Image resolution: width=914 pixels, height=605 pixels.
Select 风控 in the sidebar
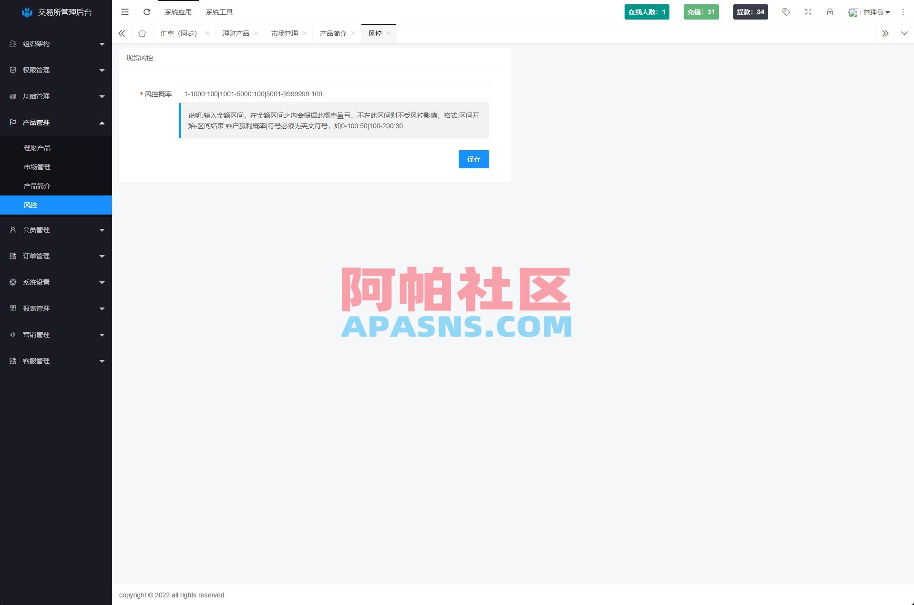point(31,205)
